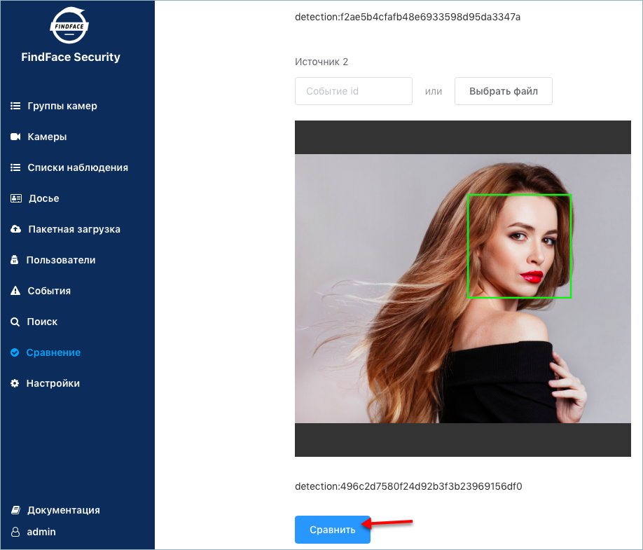Click the detection:496c2d75... identifier text
This screenshot has width=643, height=550.
pyautogui.click(x=408, y=486)
